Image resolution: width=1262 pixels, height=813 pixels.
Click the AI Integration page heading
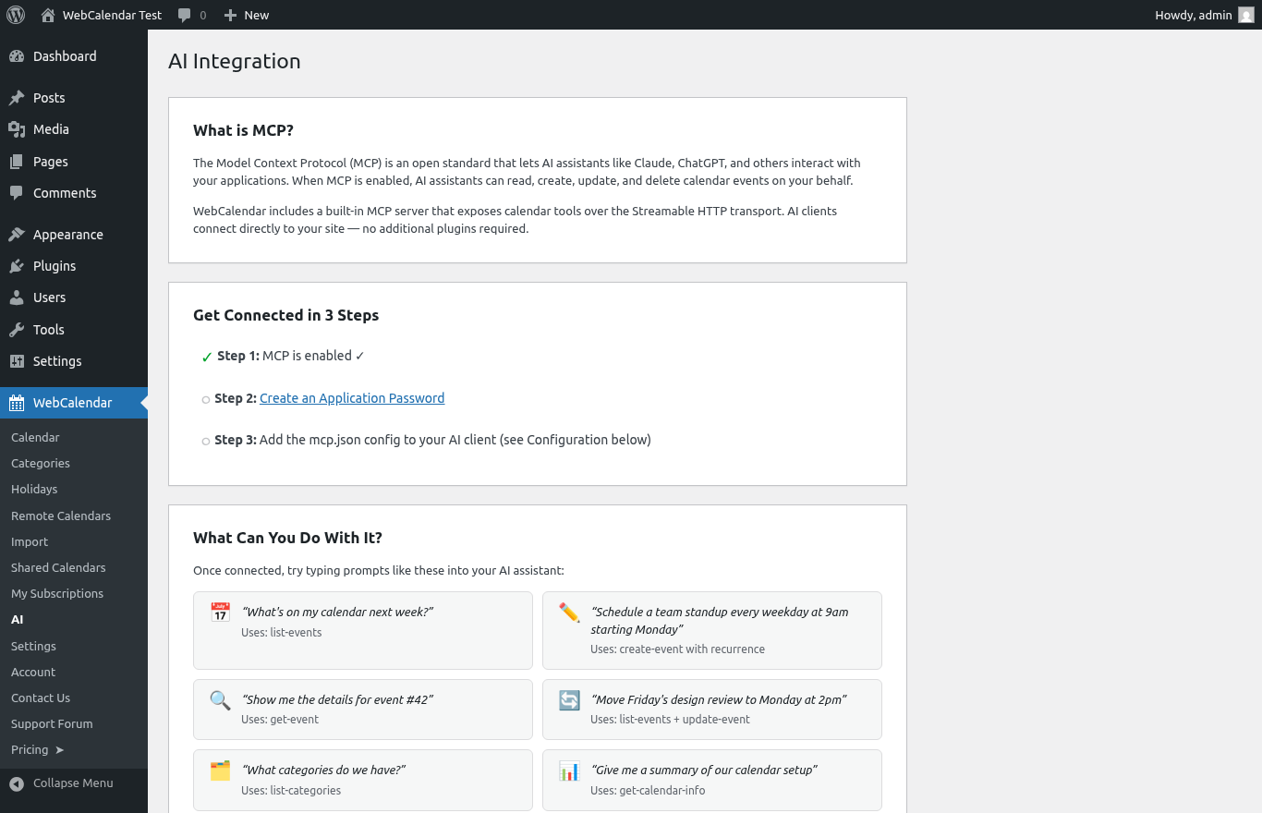tap(235, 61)
